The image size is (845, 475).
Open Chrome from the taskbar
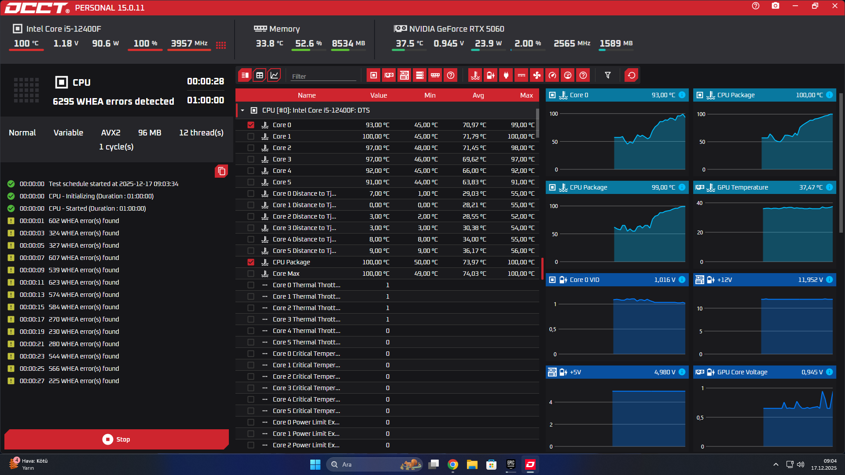pos(452,464)
